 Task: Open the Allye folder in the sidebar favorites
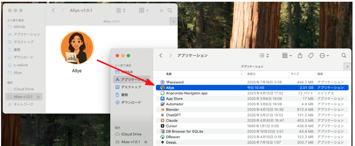(14, 73)
